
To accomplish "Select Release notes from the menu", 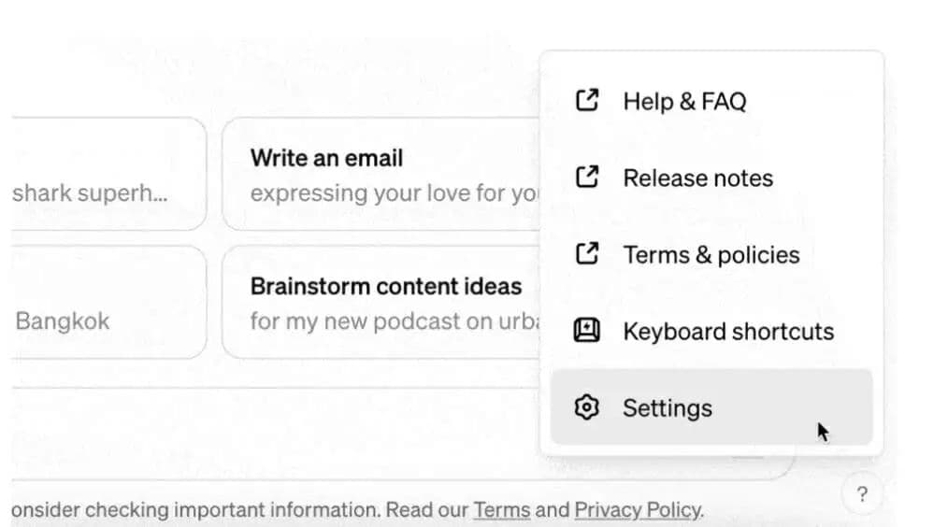I will tap(711, 178).
